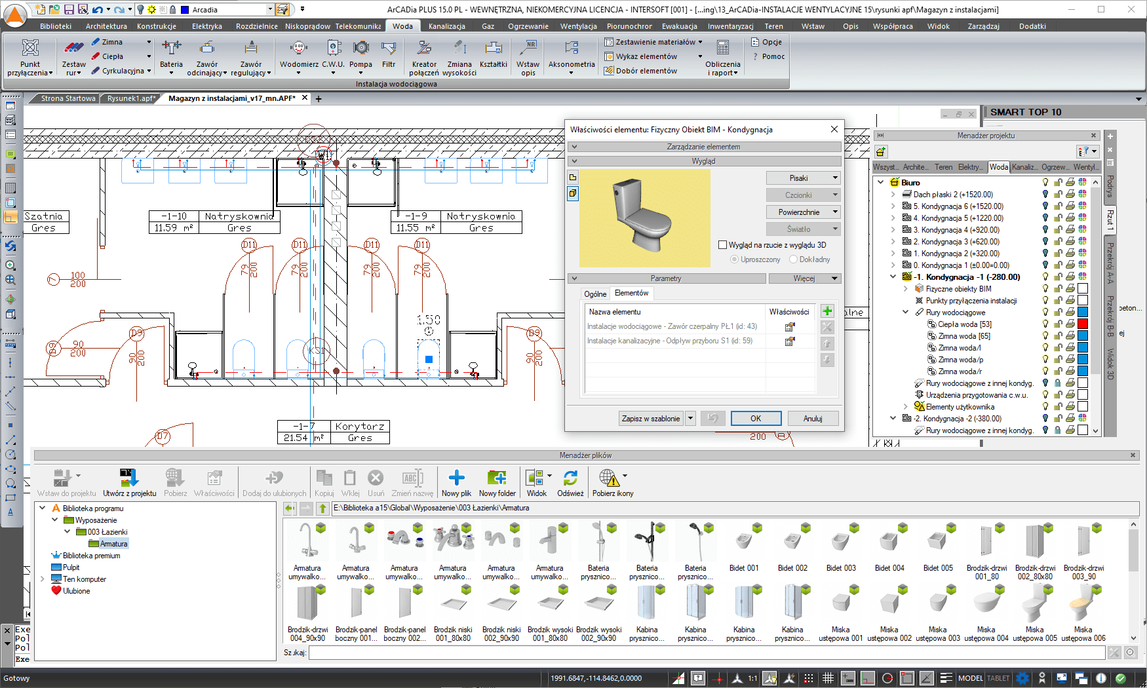Confirm dialog with OK button
This screenshot has height=688, width=1147.
point(756,419)
